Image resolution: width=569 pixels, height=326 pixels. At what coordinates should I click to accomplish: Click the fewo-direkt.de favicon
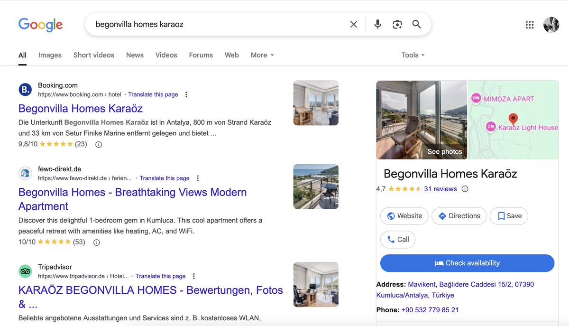pos(25,174)
